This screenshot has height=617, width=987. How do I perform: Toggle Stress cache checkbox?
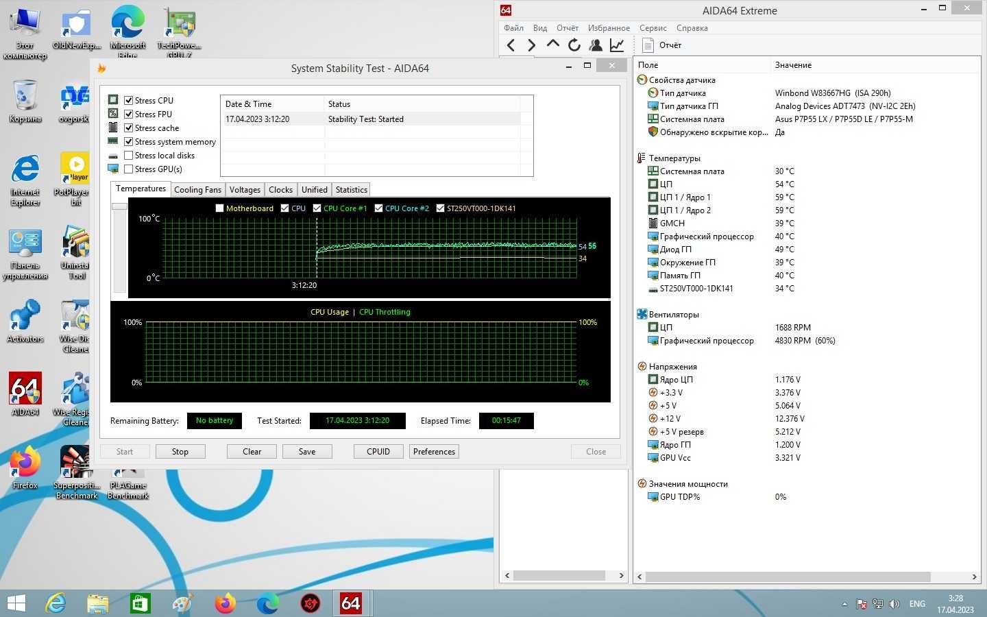pos(128,128)
